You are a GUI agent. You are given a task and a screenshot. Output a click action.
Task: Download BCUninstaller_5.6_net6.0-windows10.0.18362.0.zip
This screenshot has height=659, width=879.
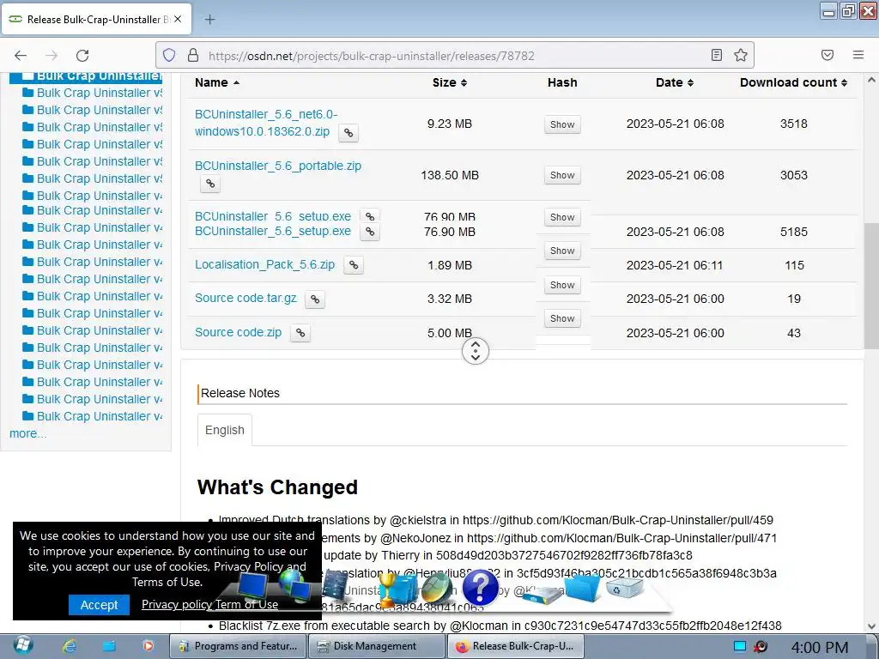tap(266, 123)
